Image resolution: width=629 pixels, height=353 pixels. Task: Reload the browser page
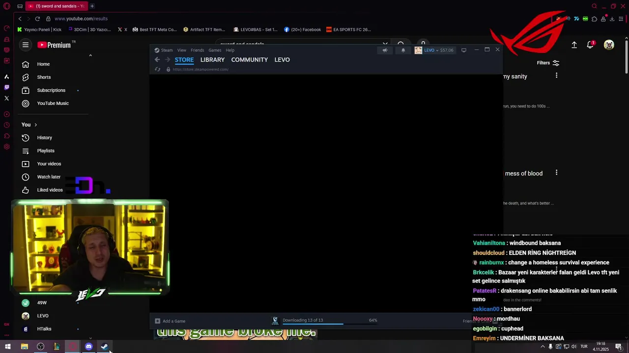[37, 19]
